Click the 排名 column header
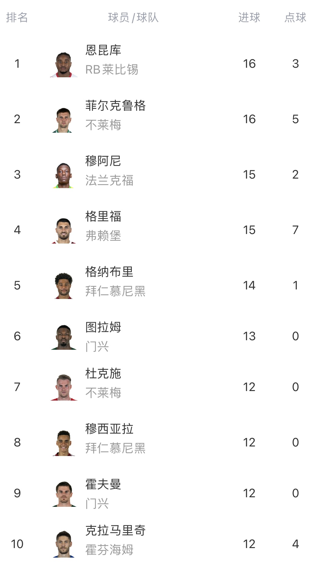Image resolution: width=317 pixels, height=569 pixels. coord(17,18)
